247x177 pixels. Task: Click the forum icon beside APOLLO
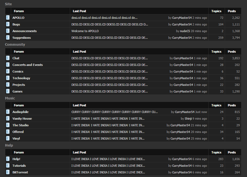[8, 17]
